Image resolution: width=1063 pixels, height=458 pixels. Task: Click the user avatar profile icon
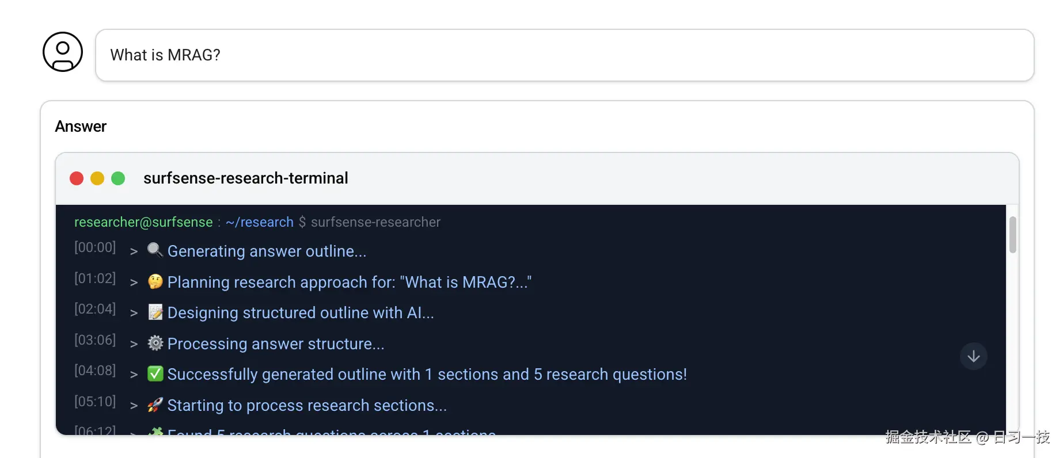[x=62, y=52]
